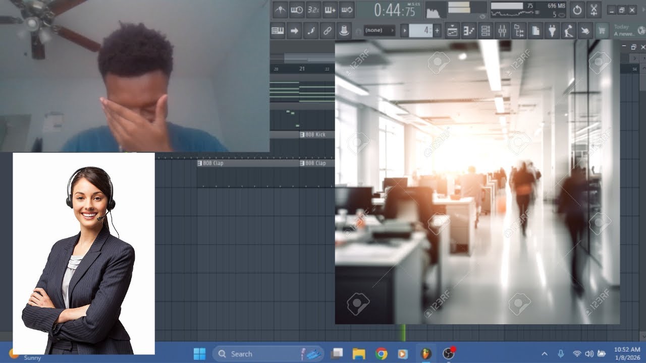Click the webcam overlay of man
646x363 pixels.
pyautogui.click(x=135, y=76)
